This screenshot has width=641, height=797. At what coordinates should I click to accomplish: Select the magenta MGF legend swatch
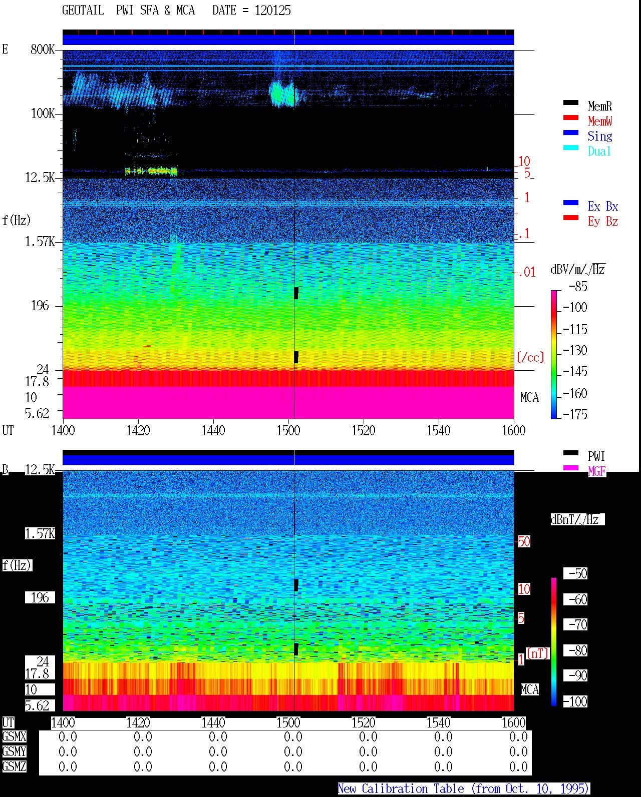pyautogui.click(x=570, y=468)
